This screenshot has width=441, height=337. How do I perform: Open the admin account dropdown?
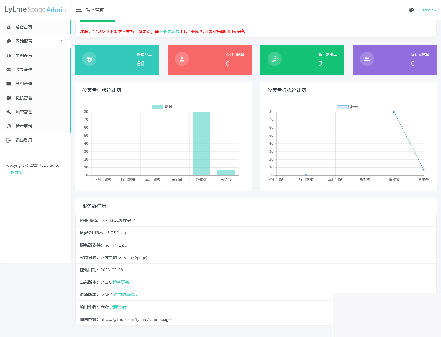pyautogui.click(x=429, y=10)
